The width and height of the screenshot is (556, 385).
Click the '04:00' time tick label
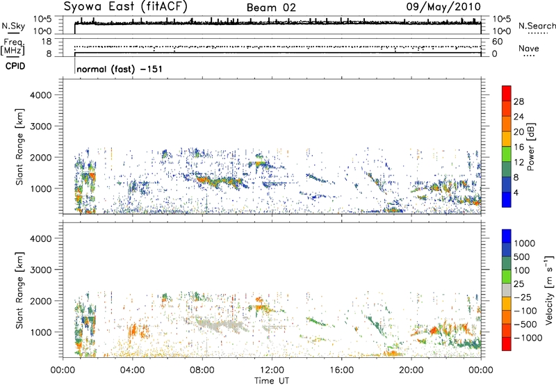132,370
